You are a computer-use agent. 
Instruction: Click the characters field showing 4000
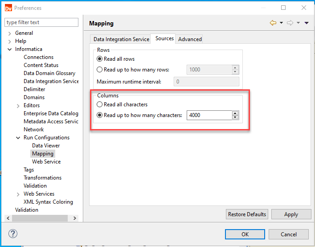(209, 115)
